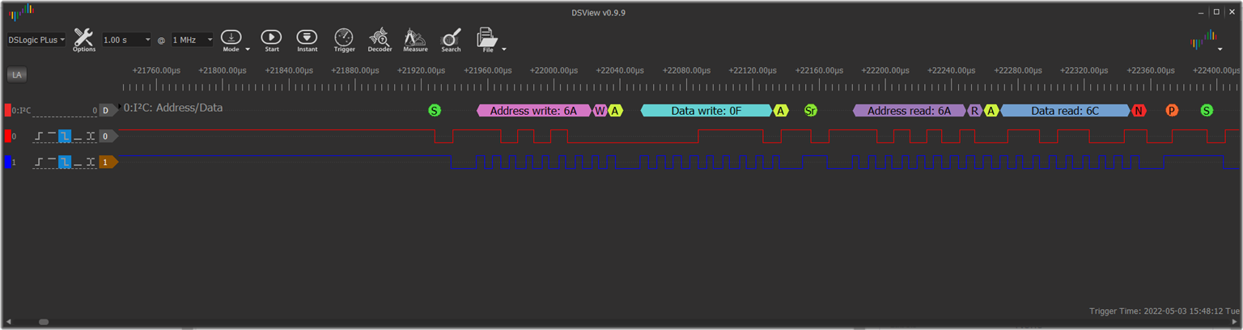Open the 1 MHz sample rate dropdown
1243x330 pixels.
192,40
